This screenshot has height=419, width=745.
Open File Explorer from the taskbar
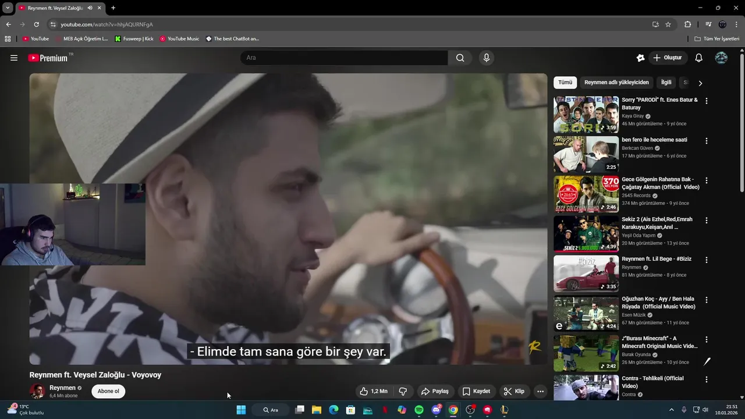[x=317, y=410]
